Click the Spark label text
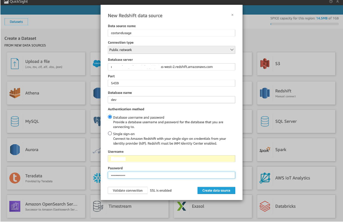343x222 pixels. click(281, 149)
